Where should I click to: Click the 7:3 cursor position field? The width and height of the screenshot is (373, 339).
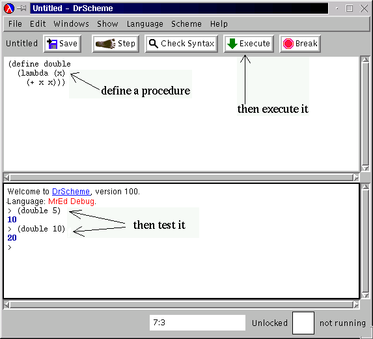197,323
